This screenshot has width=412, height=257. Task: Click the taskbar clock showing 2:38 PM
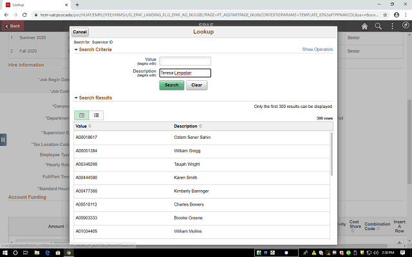388,253
